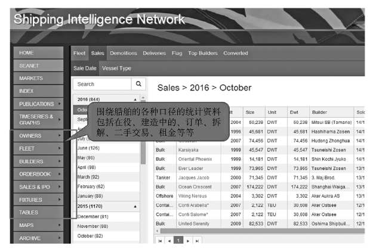Click vessel name Jacques Jacob

click(193, 178)
